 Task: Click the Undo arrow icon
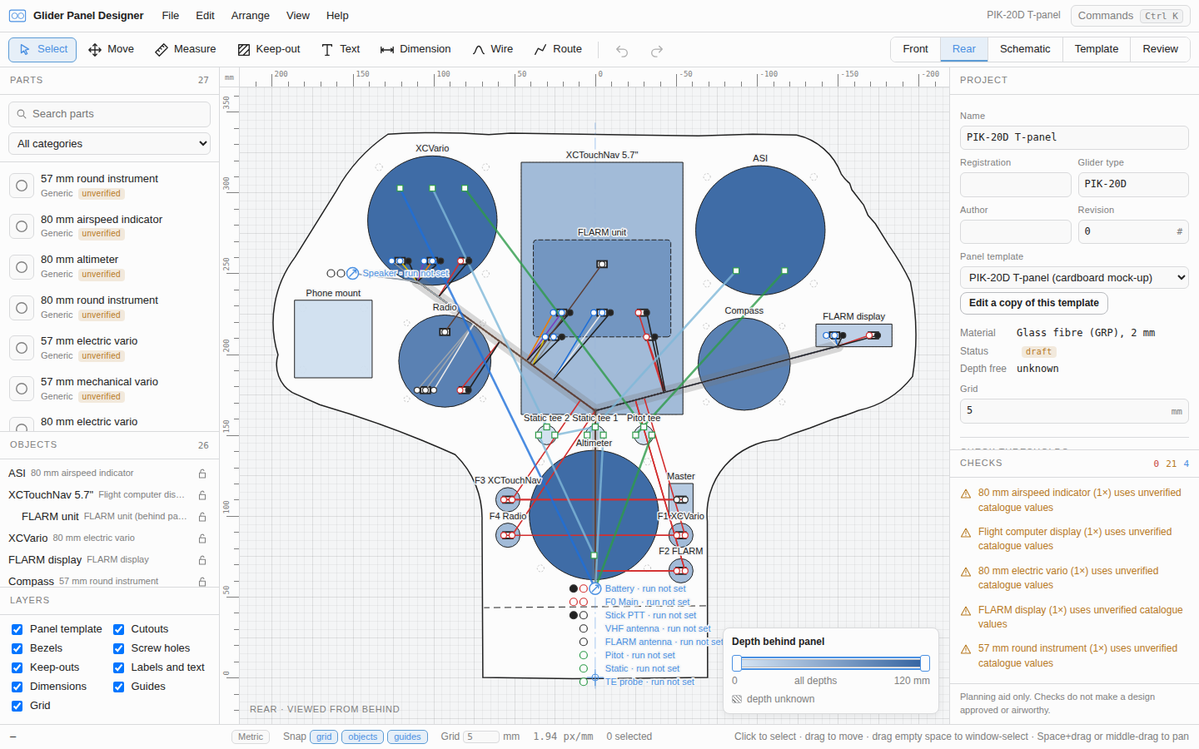(x=622, y=50)
